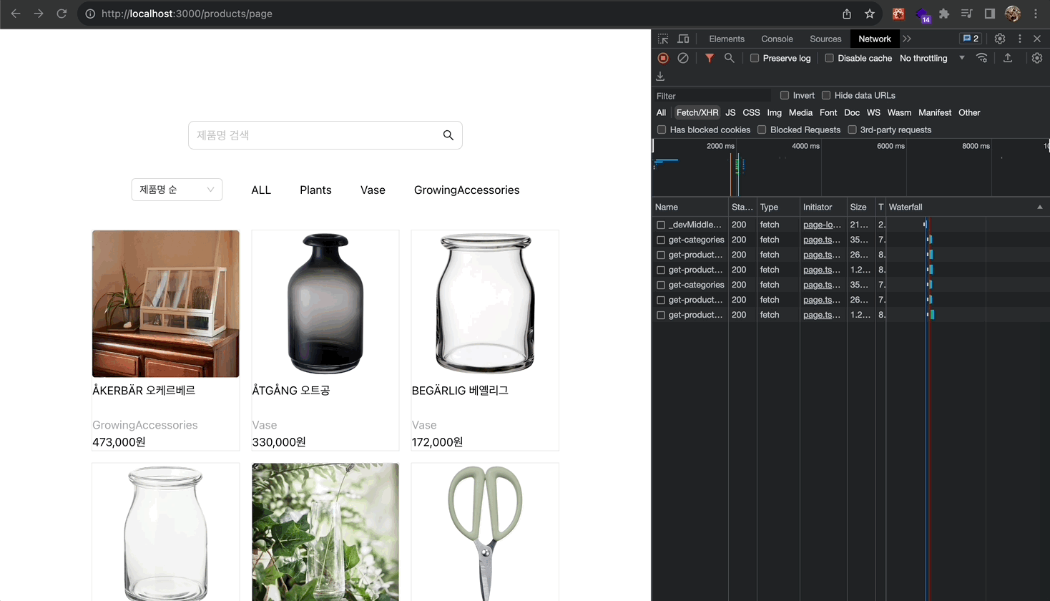The image size is (1050, 601).
Task: Filter requests by Fetch/XHR type
Action: click(697, 112)
